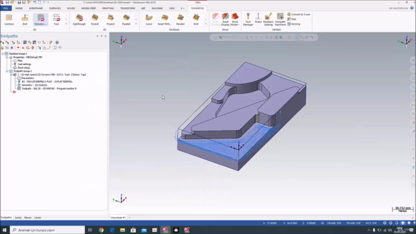Choose the Multiaxis Parallel toolpath

pyautogui.click(x=180, y=19)
